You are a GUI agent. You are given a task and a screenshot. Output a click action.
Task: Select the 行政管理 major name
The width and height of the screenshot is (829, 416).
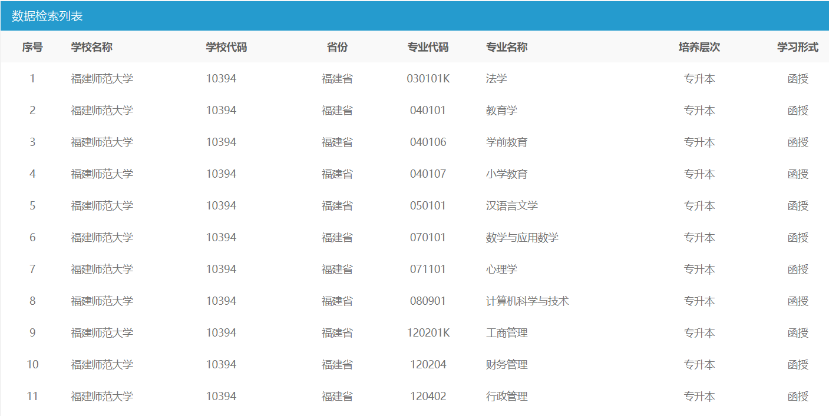coord(507,397)
